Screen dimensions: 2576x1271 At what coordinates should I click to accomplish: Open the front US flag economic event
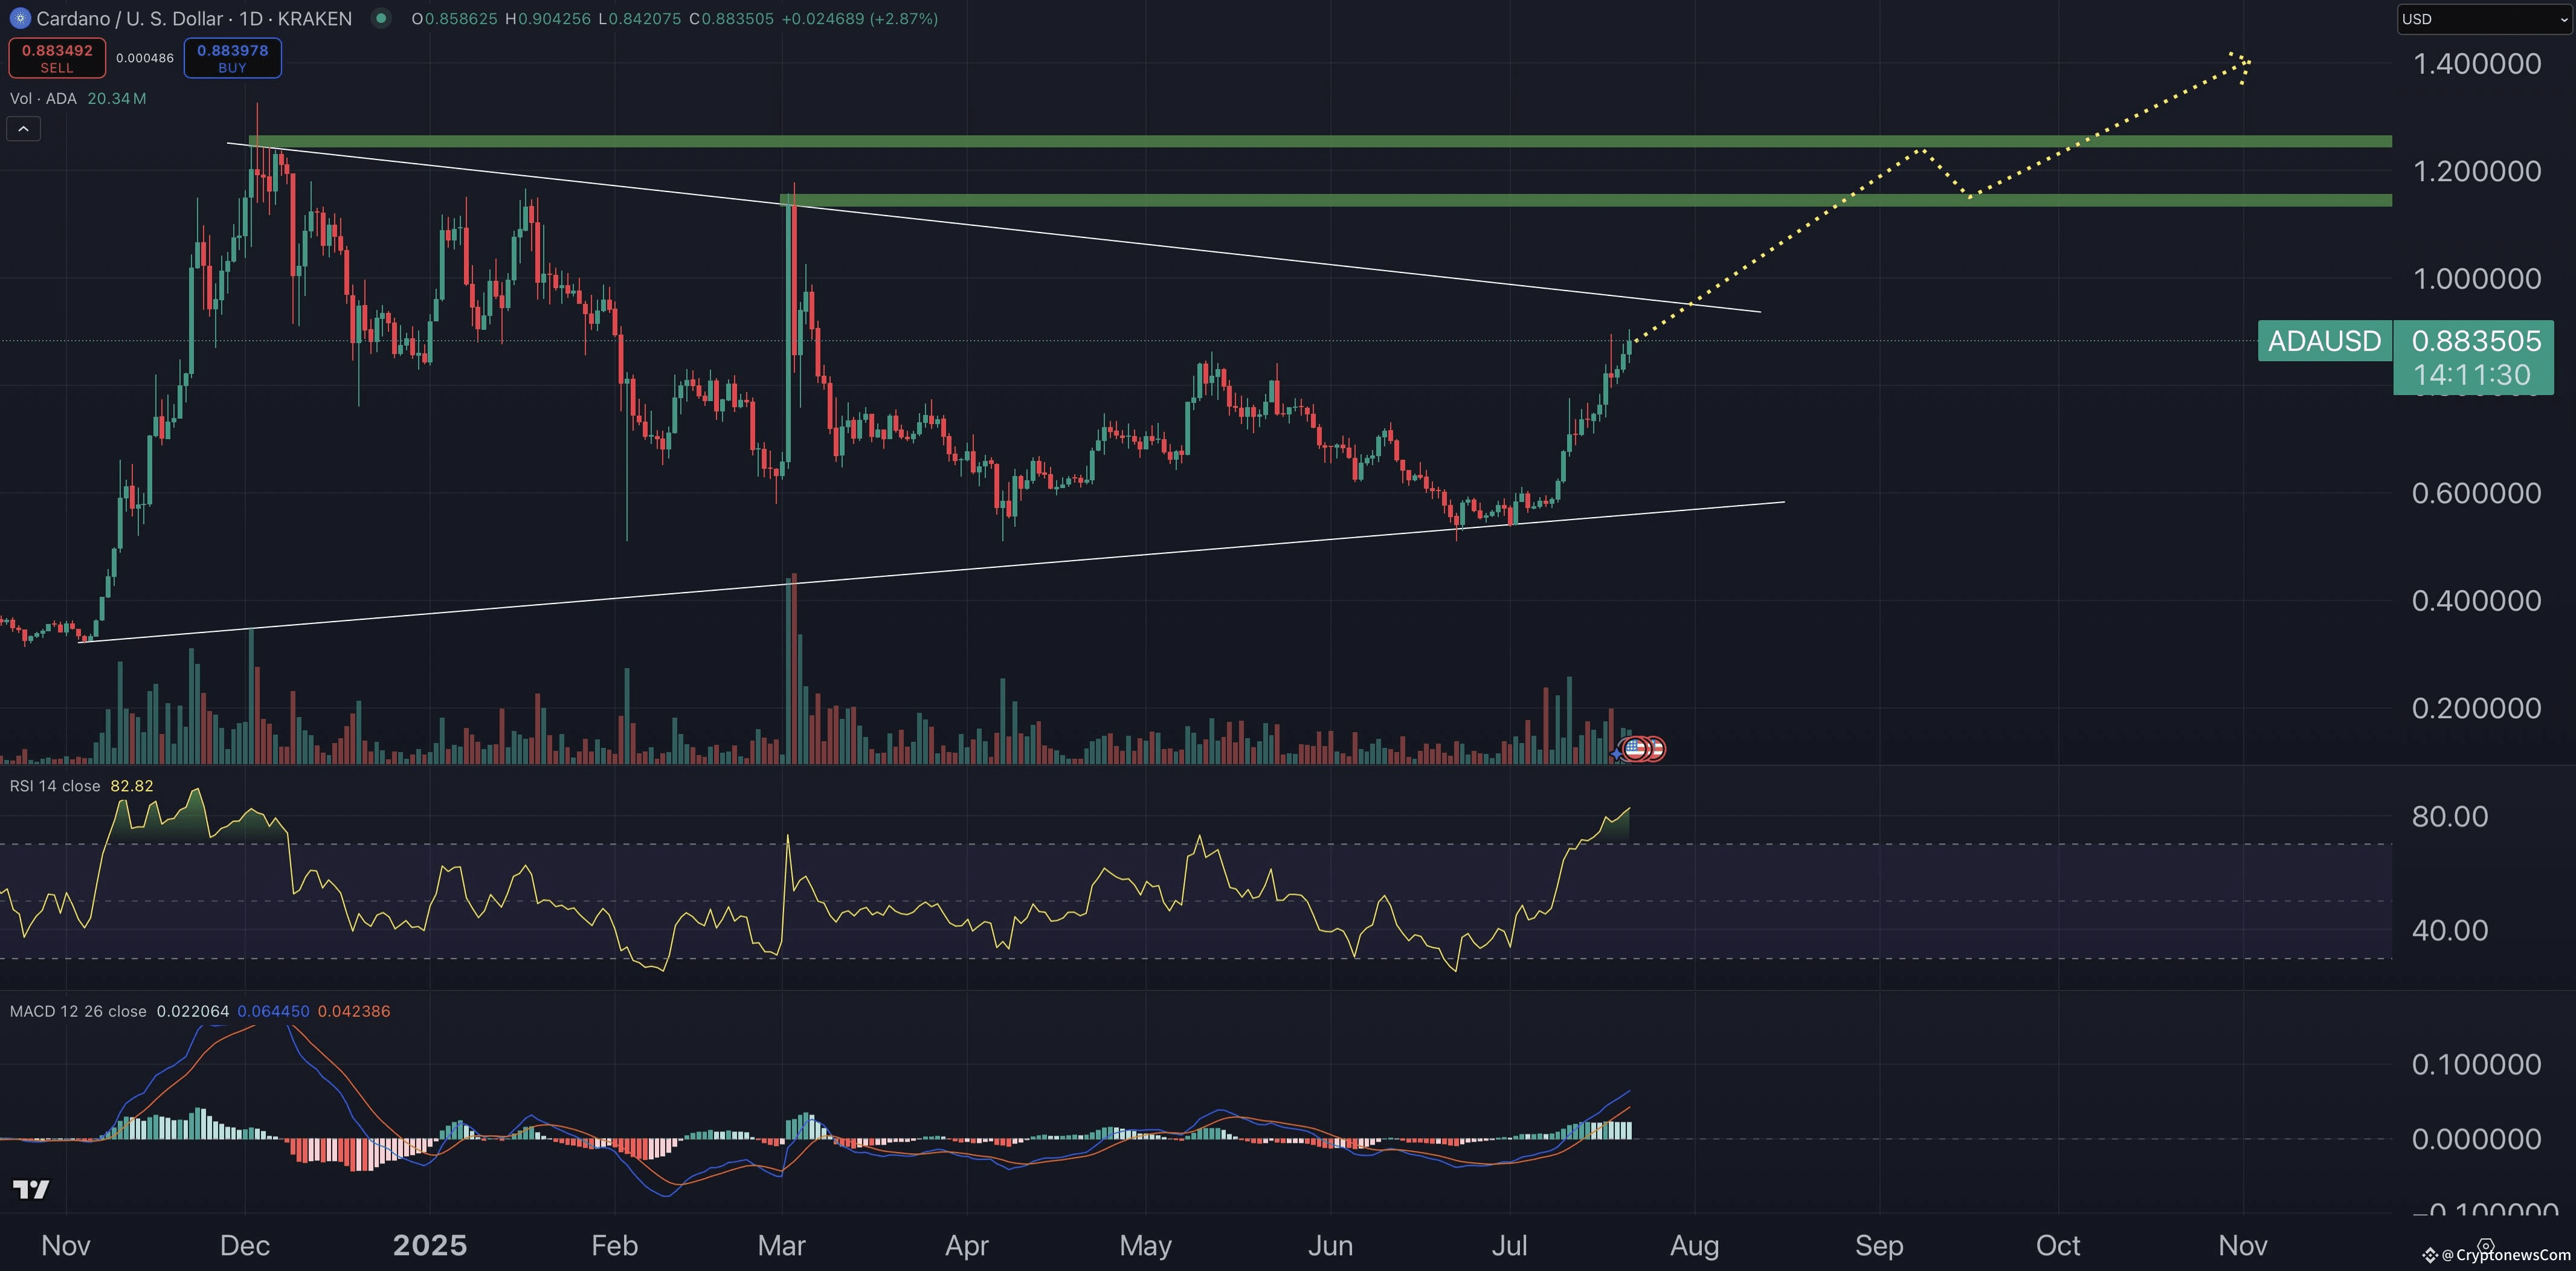[1636, 748]
